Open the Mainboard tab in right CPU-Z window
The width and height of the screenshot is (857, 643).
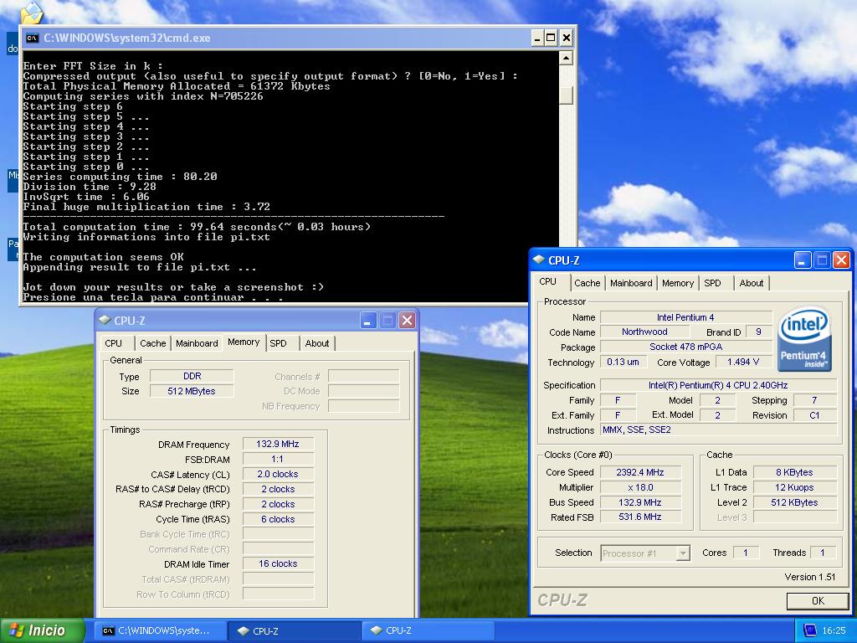(631, 283)
